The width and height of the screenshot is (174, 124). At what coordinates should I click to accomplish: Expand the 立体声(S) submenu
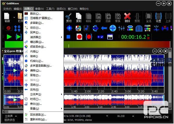(43, 94)
